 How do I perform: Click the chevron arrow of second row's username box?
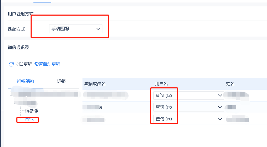220,107
